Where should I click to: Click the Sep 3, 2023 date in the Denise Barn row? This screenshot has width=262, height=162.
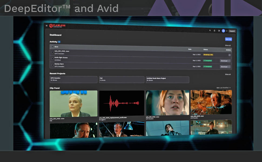[197, 66]
